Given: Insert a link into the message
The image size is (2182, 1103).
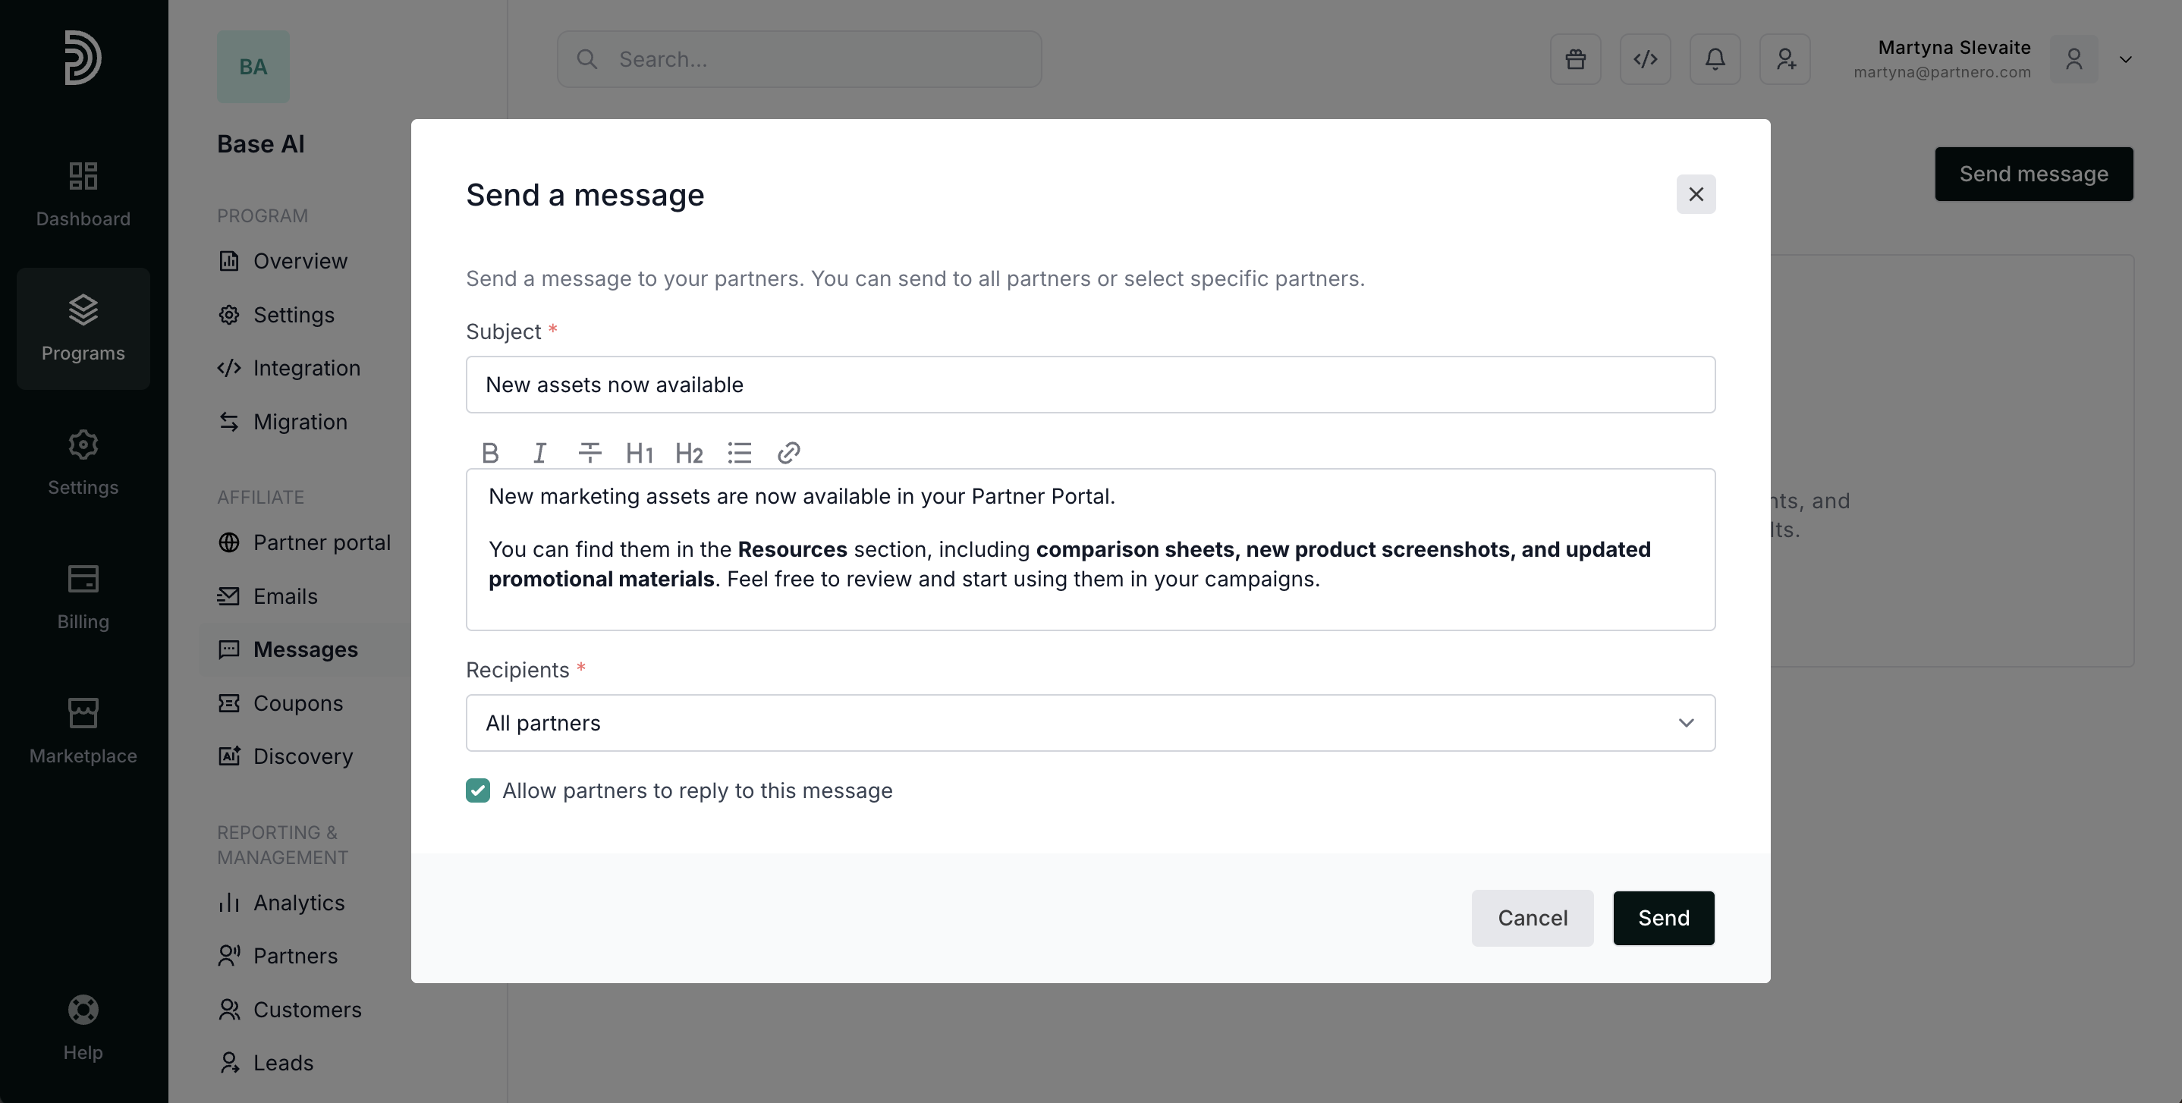Looking at the screenshot, I should 788,453.
